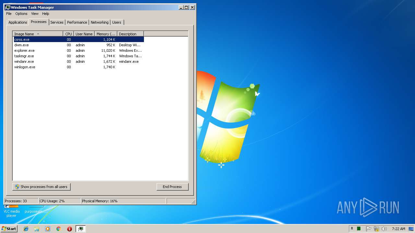Select the windanr.exe process name
Image resolution: width=415 pixels, height=233 pixels.
point(24,61)
